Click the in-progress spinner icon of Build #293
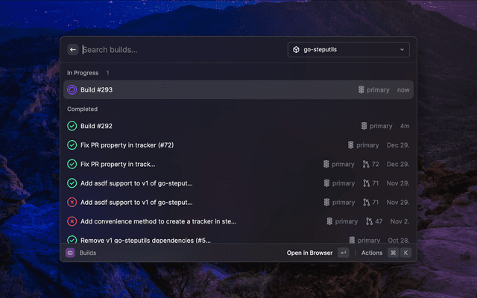 pyautogui.click(x=72, y=89)
